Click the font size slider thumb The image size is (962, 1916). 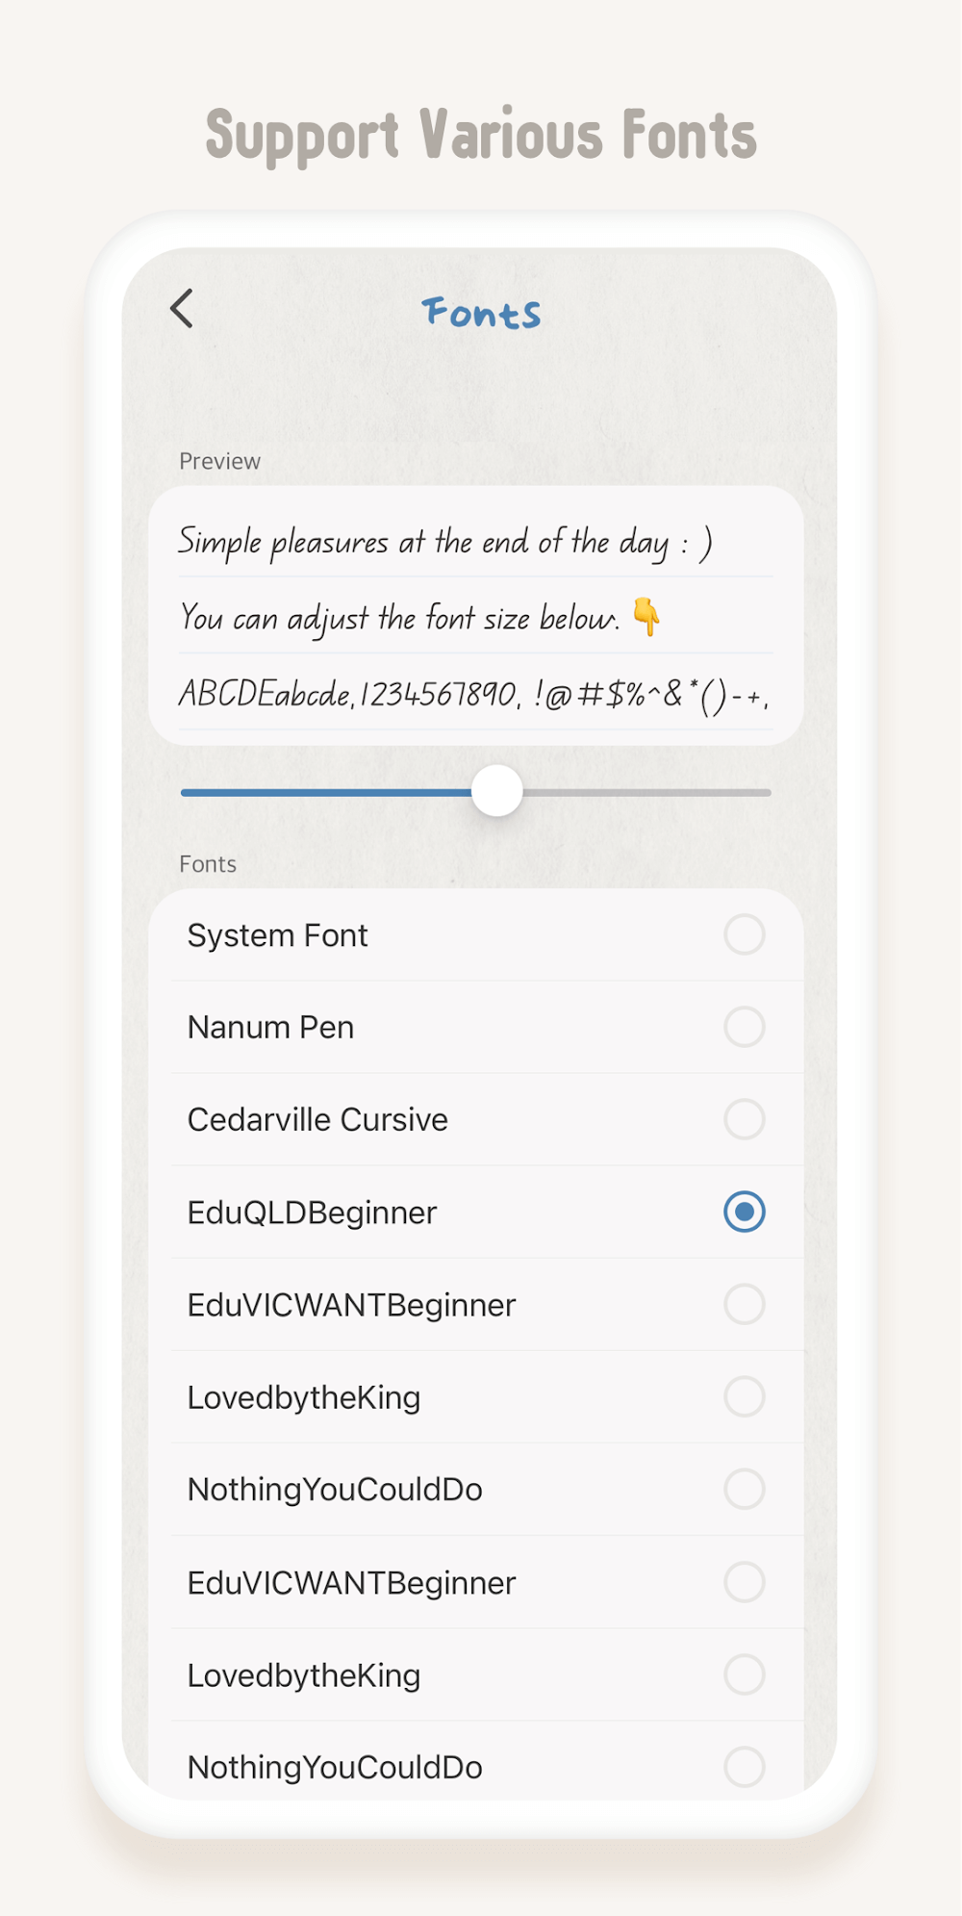pos(497,791)
